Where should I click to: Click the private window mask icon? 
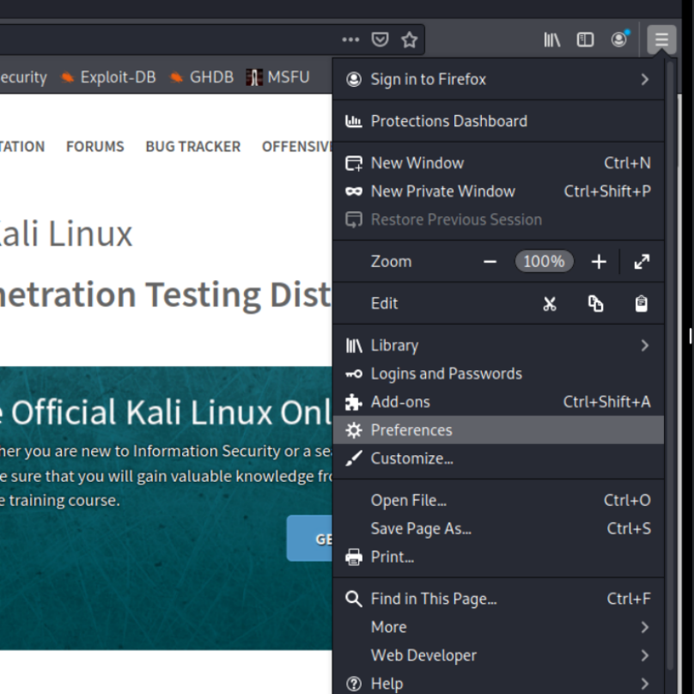coord(354,192)
